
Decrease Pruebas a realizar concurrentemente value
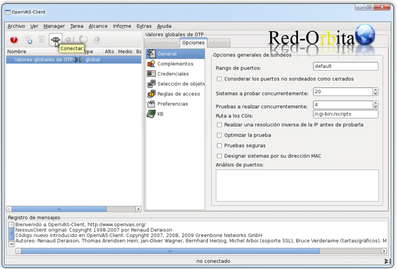point(375,107)
